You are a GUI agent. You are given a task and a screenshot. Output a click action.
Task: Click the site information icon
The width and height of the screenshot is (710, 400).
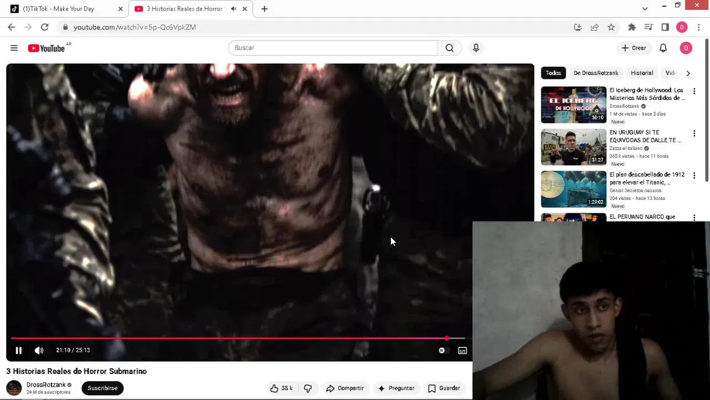point(66,27)
